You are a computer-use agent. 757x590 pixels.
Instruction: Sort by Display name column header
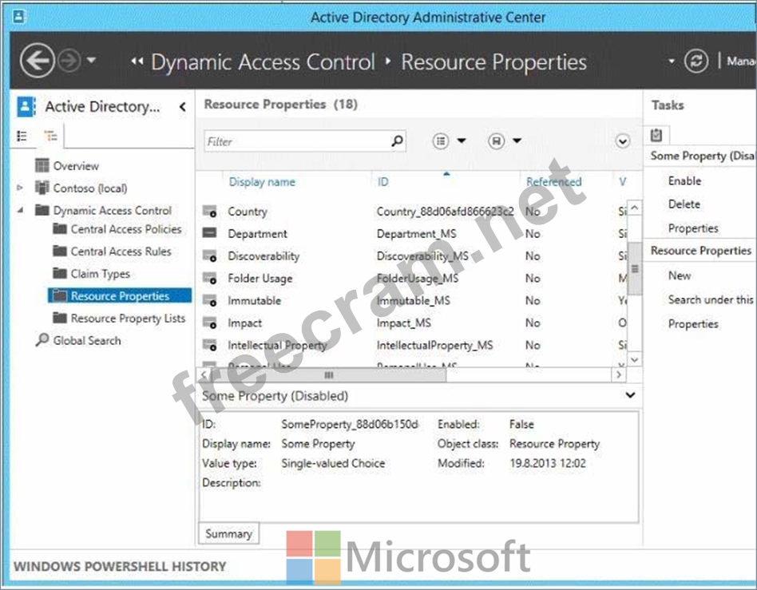(262, 182)
